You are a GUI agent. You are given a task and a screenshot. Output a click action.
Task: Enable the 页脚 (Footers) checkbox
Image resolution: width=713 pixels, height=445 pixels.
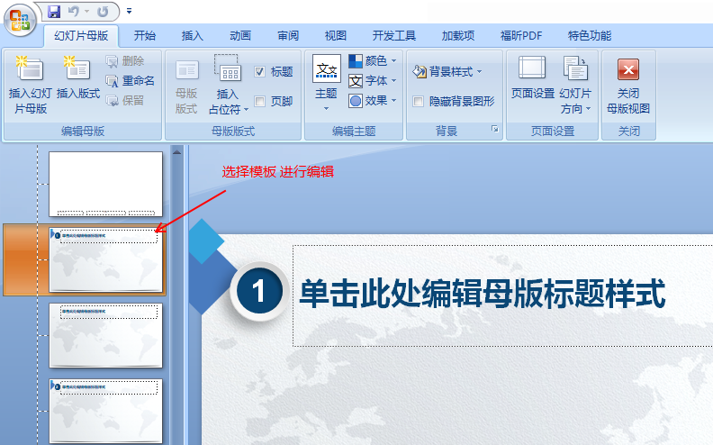260,102
